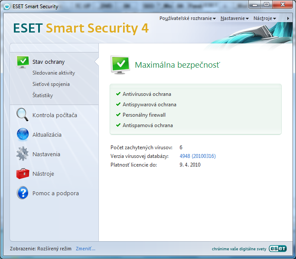Click the Nástroje red toolbox icon
The image size is (296, 259).
pyautogui.click(x=23, y=174)
